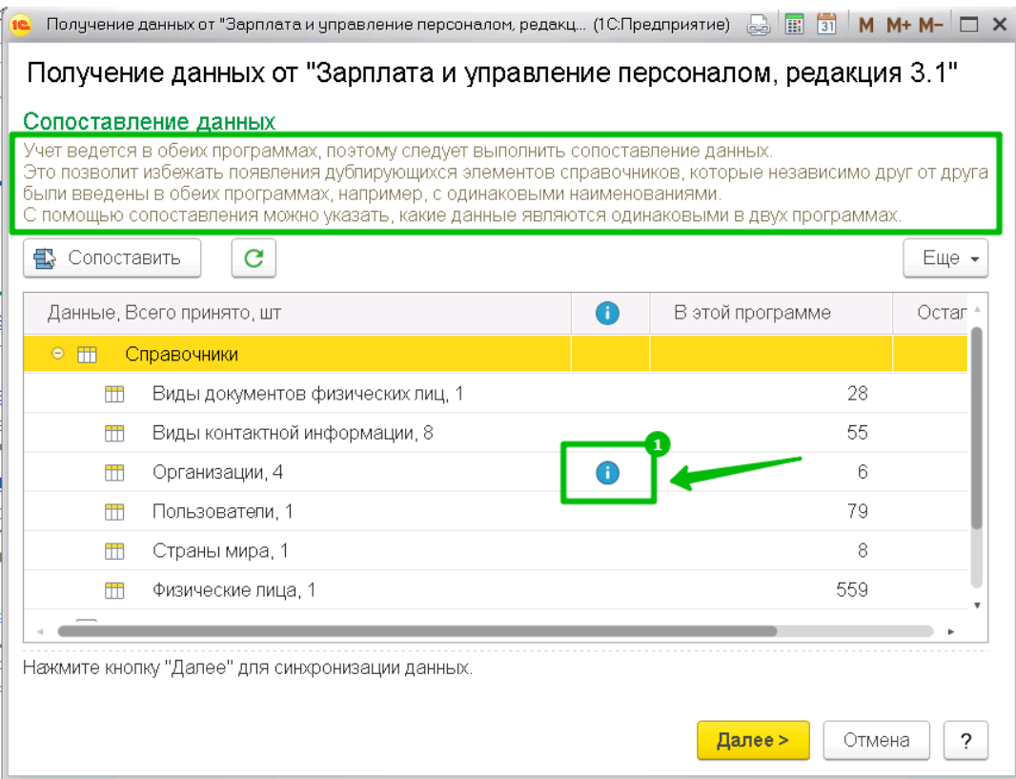1016x779 pixels.
Task: Click the info icon in Организации row
Action: tap(607, 472)
